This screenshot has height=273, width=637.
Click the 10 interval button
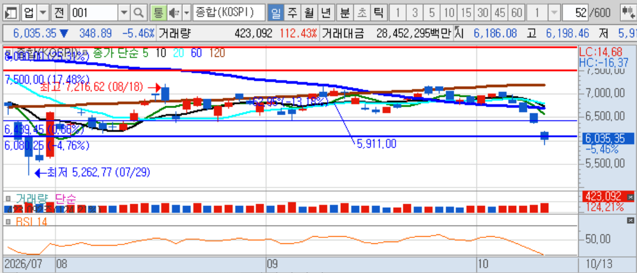[x=449, y=14]
